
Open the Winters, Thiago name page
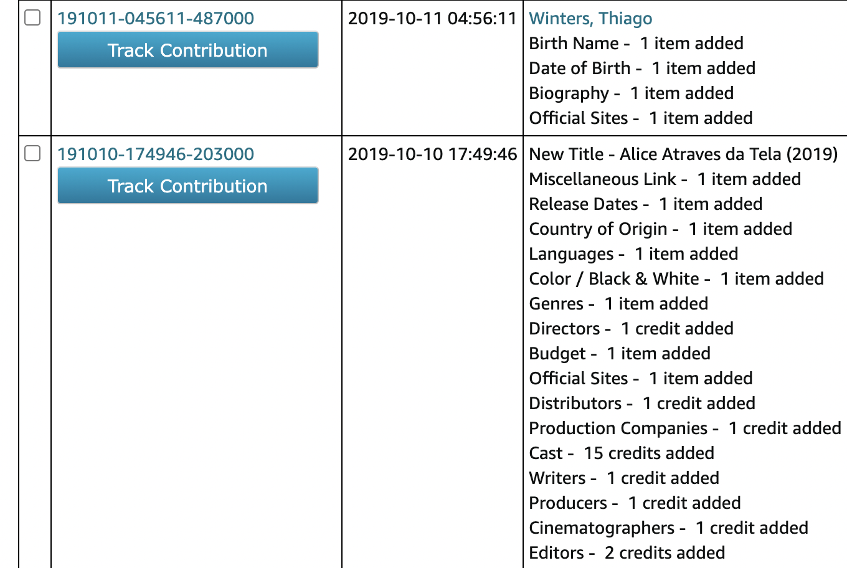(590, 19)
